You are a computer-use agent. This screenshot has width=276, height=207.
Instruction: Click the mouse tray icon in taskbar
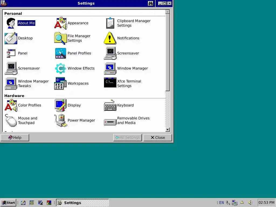pyautogui.click(x=228, y=203)
